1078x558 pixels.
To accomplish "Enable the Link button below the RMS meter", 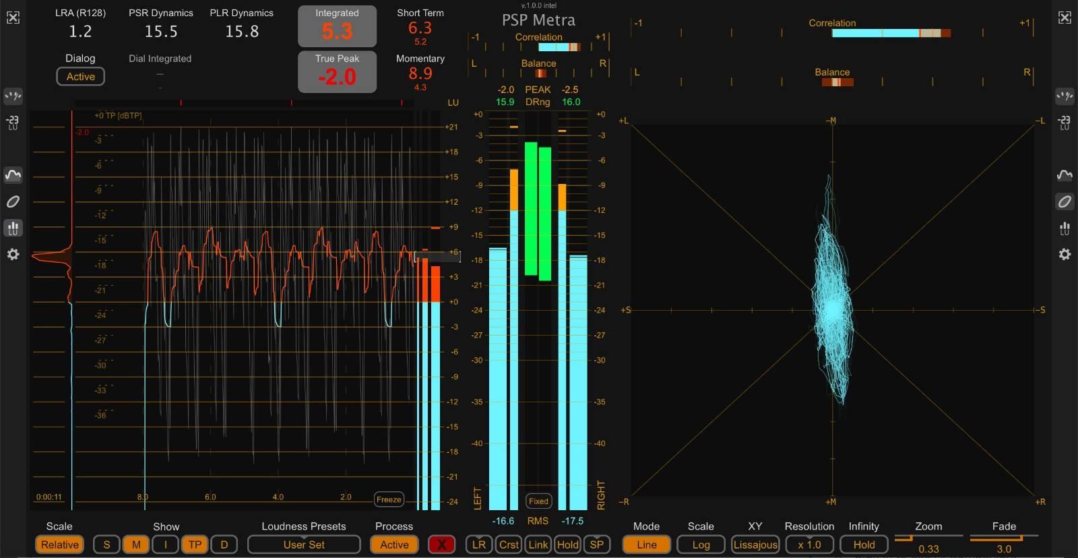I will click(538, 545).
